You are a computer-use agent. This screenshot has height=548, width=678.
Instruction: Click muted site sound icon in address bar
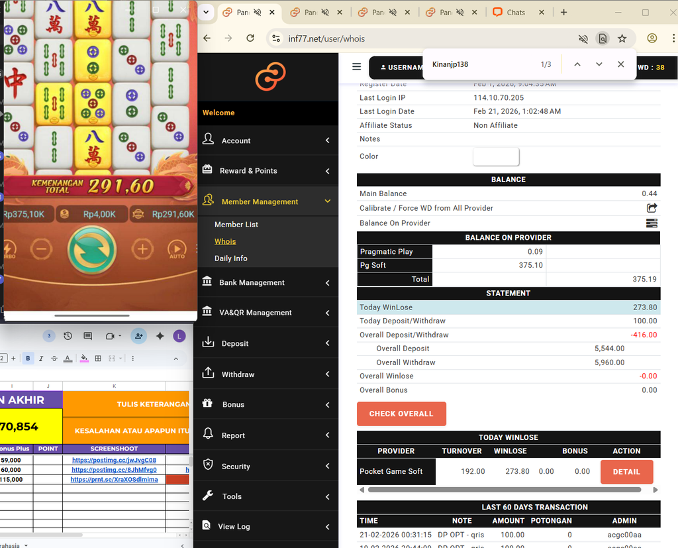coord(583,39)
